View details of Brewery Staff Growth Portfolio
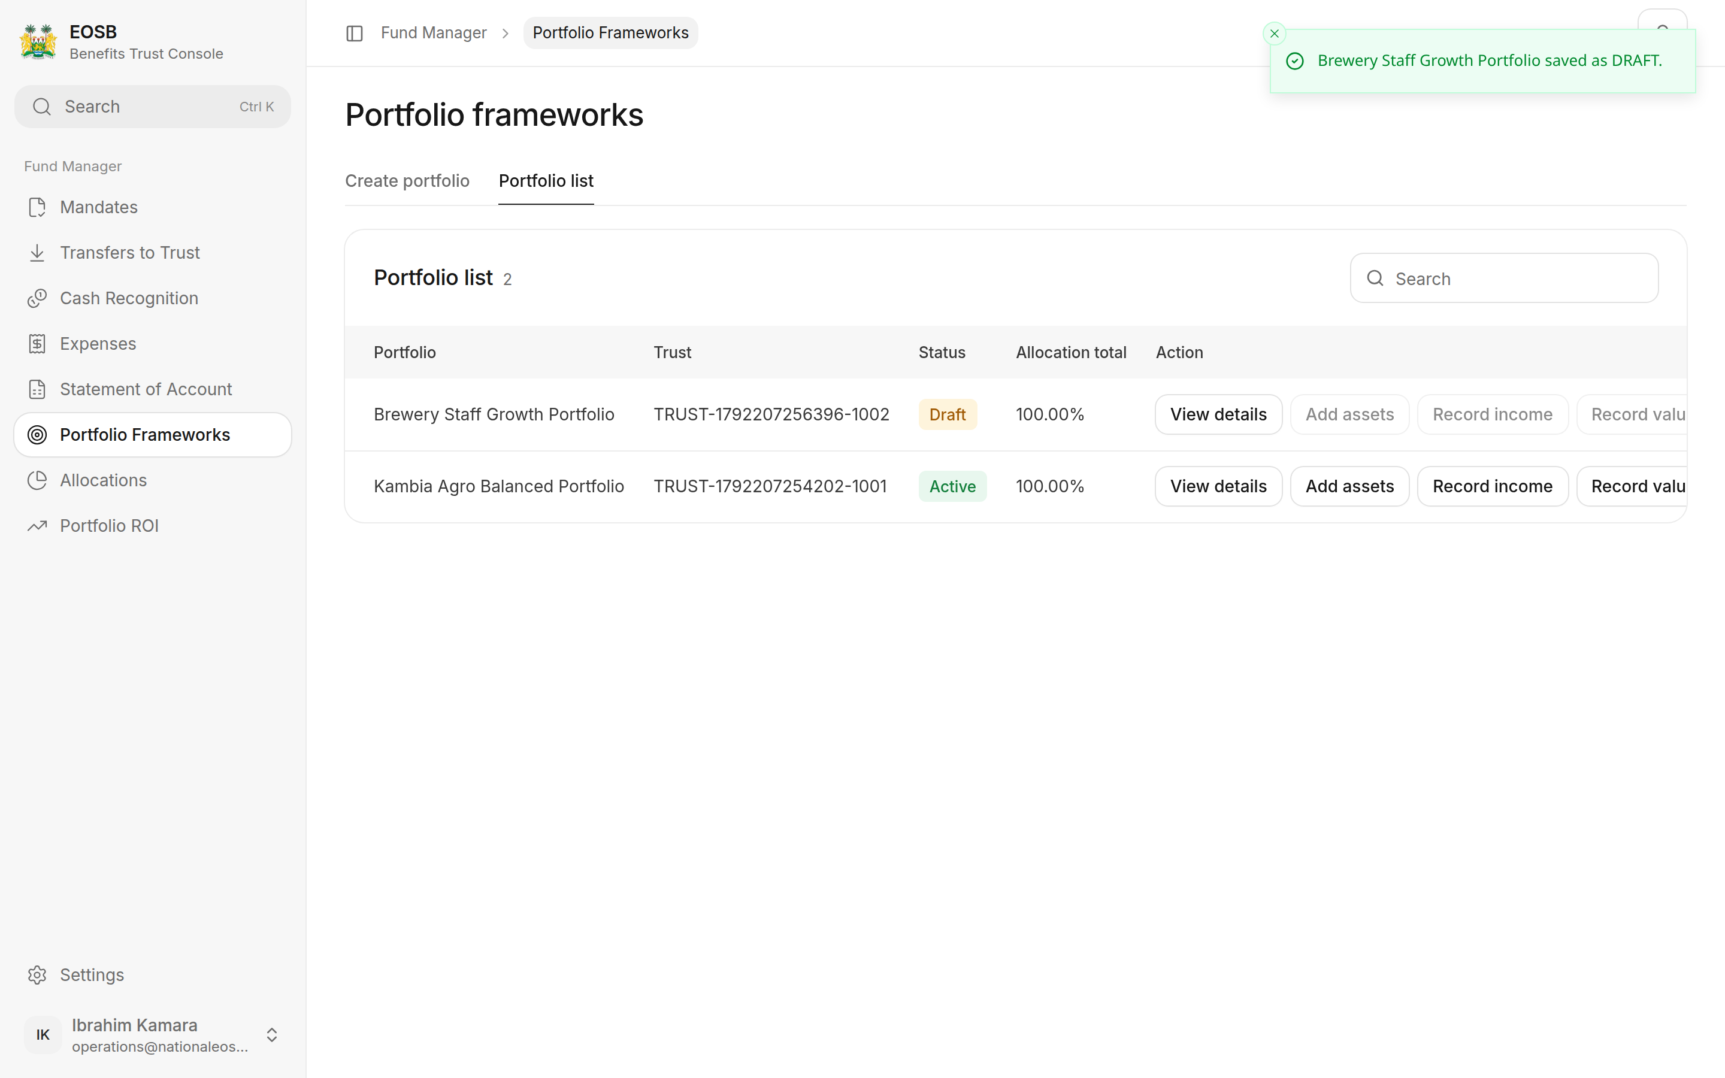The width and height of the screenshot is (1725, 1078). pyautogui.click(x=1218, y=414)
